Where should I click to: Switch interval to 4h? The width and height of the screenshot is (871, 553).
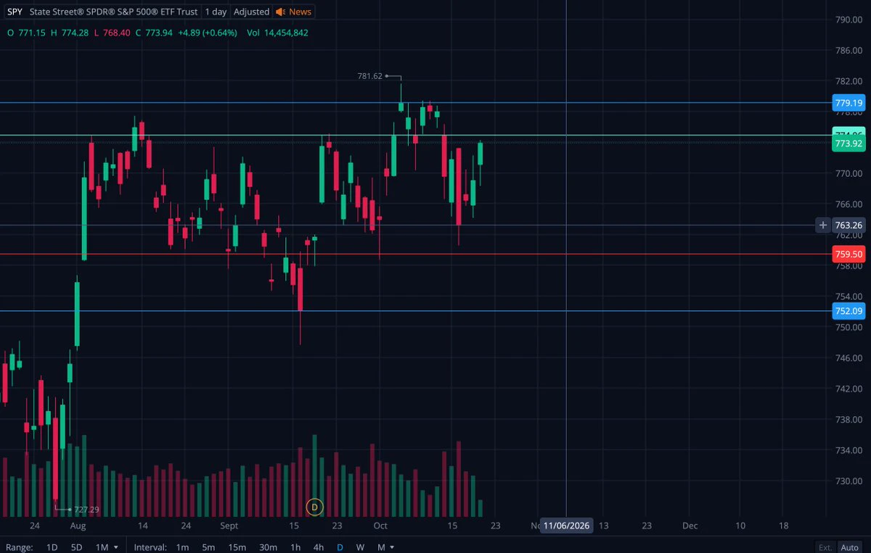click(318, 547)
